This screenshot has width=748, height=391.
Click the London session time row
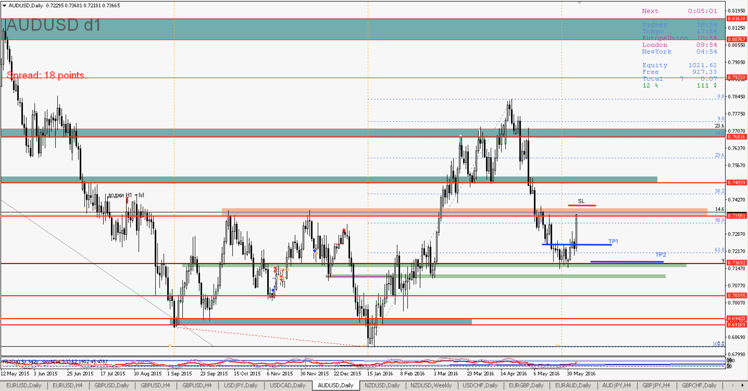(679, 45)
